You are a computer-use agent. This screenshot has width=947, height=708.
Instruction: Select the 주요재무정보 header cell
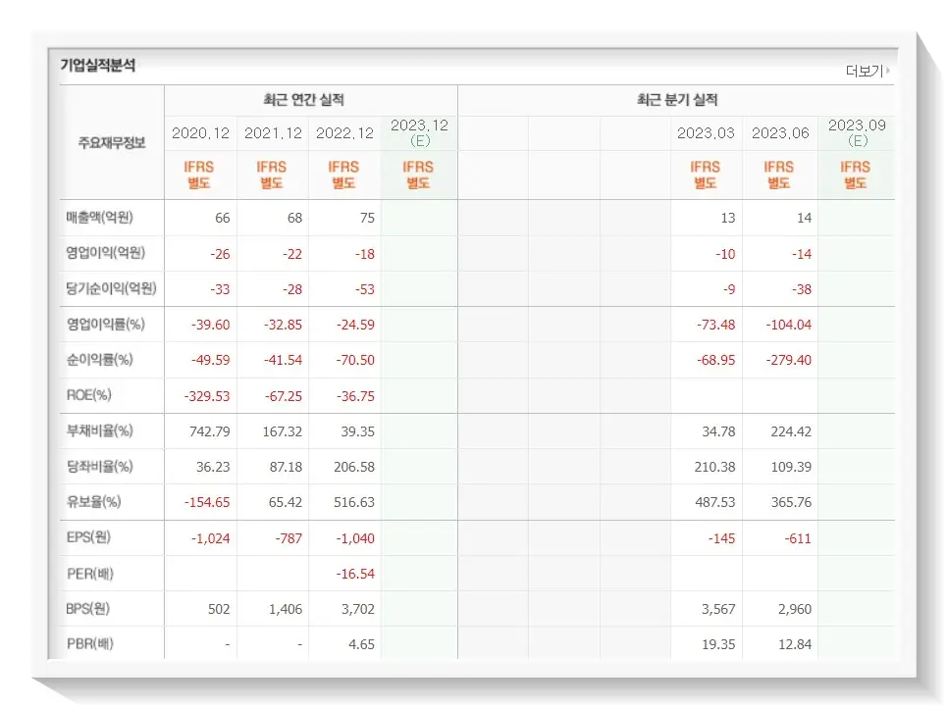click(110, 138)
